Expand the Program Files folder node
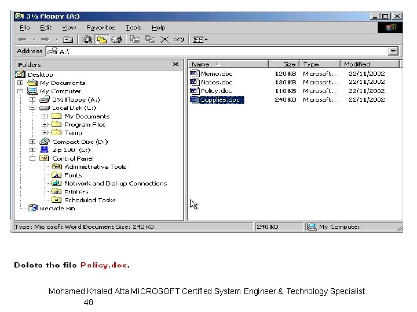Image resolution: width=417 pixels, height=312 pixels. click(45, 124)
